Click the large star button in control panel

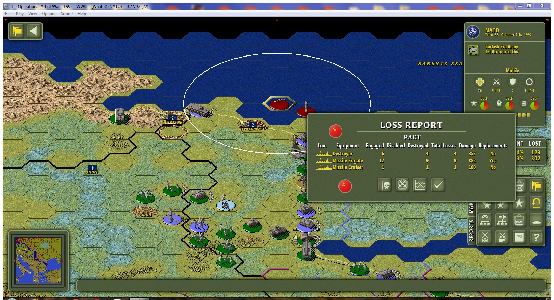coord(519,203)
